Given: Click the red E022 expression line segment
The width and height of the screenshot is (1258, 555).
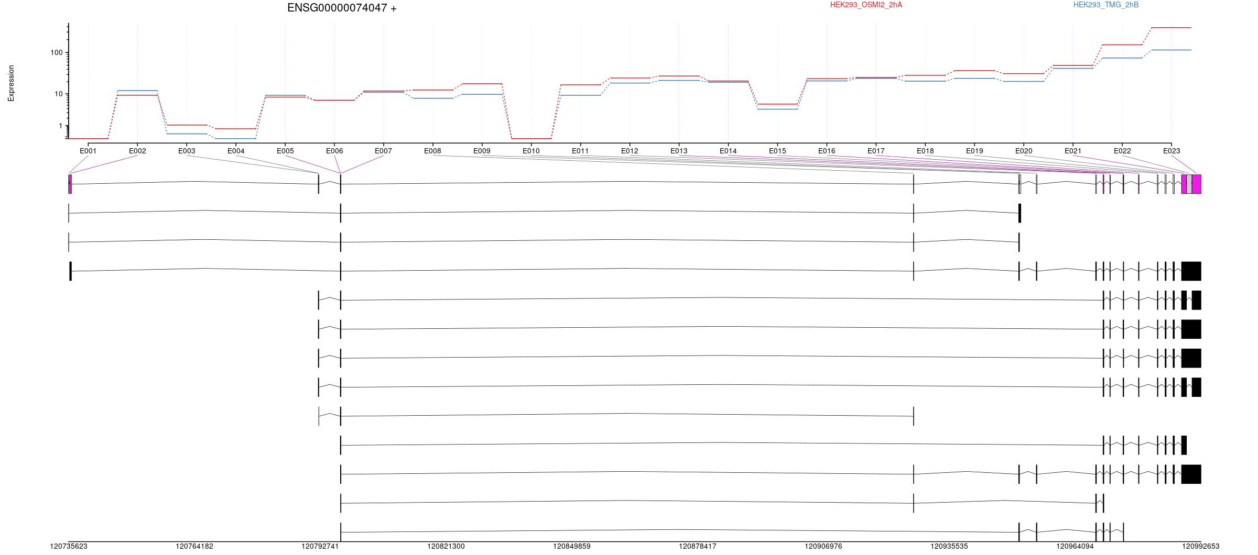Looking at the screenshot, I should coord(1122,45).
